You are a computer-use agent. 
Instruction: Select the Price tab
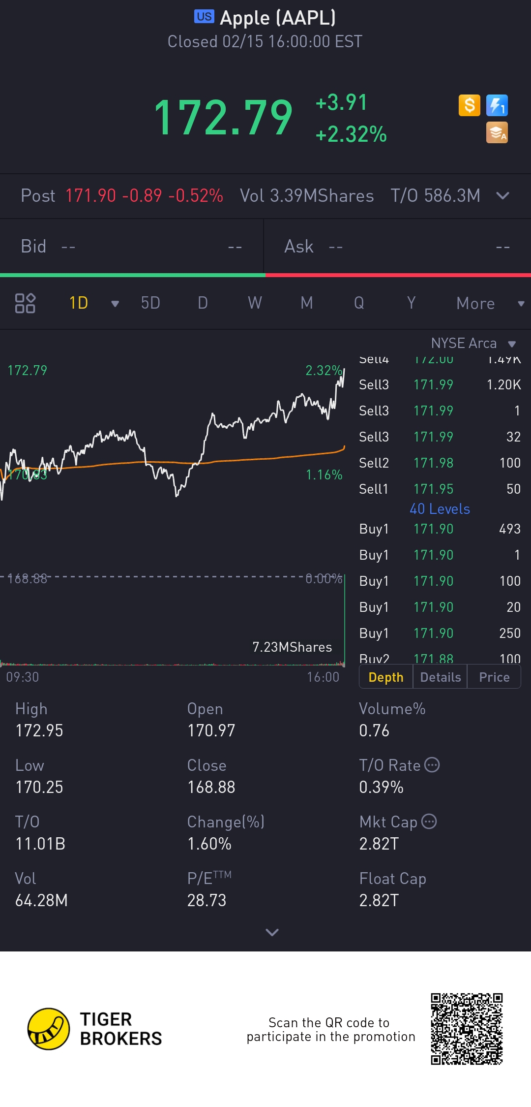(494, 677)
